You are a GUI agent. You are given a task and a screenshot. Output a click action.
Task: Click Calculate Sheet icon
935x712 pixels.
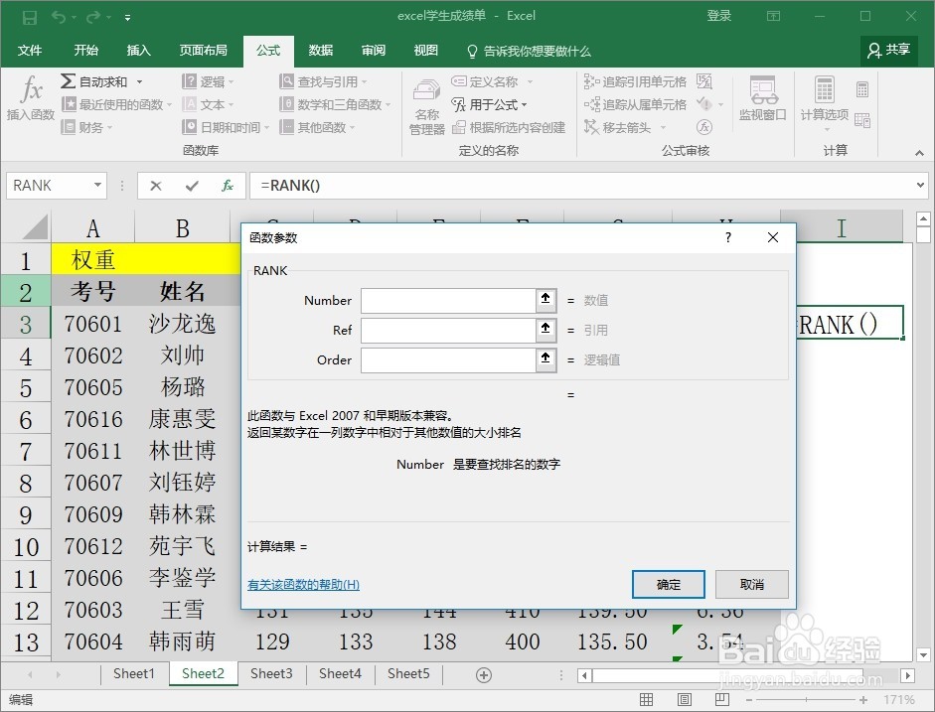[x=862, y=120]
